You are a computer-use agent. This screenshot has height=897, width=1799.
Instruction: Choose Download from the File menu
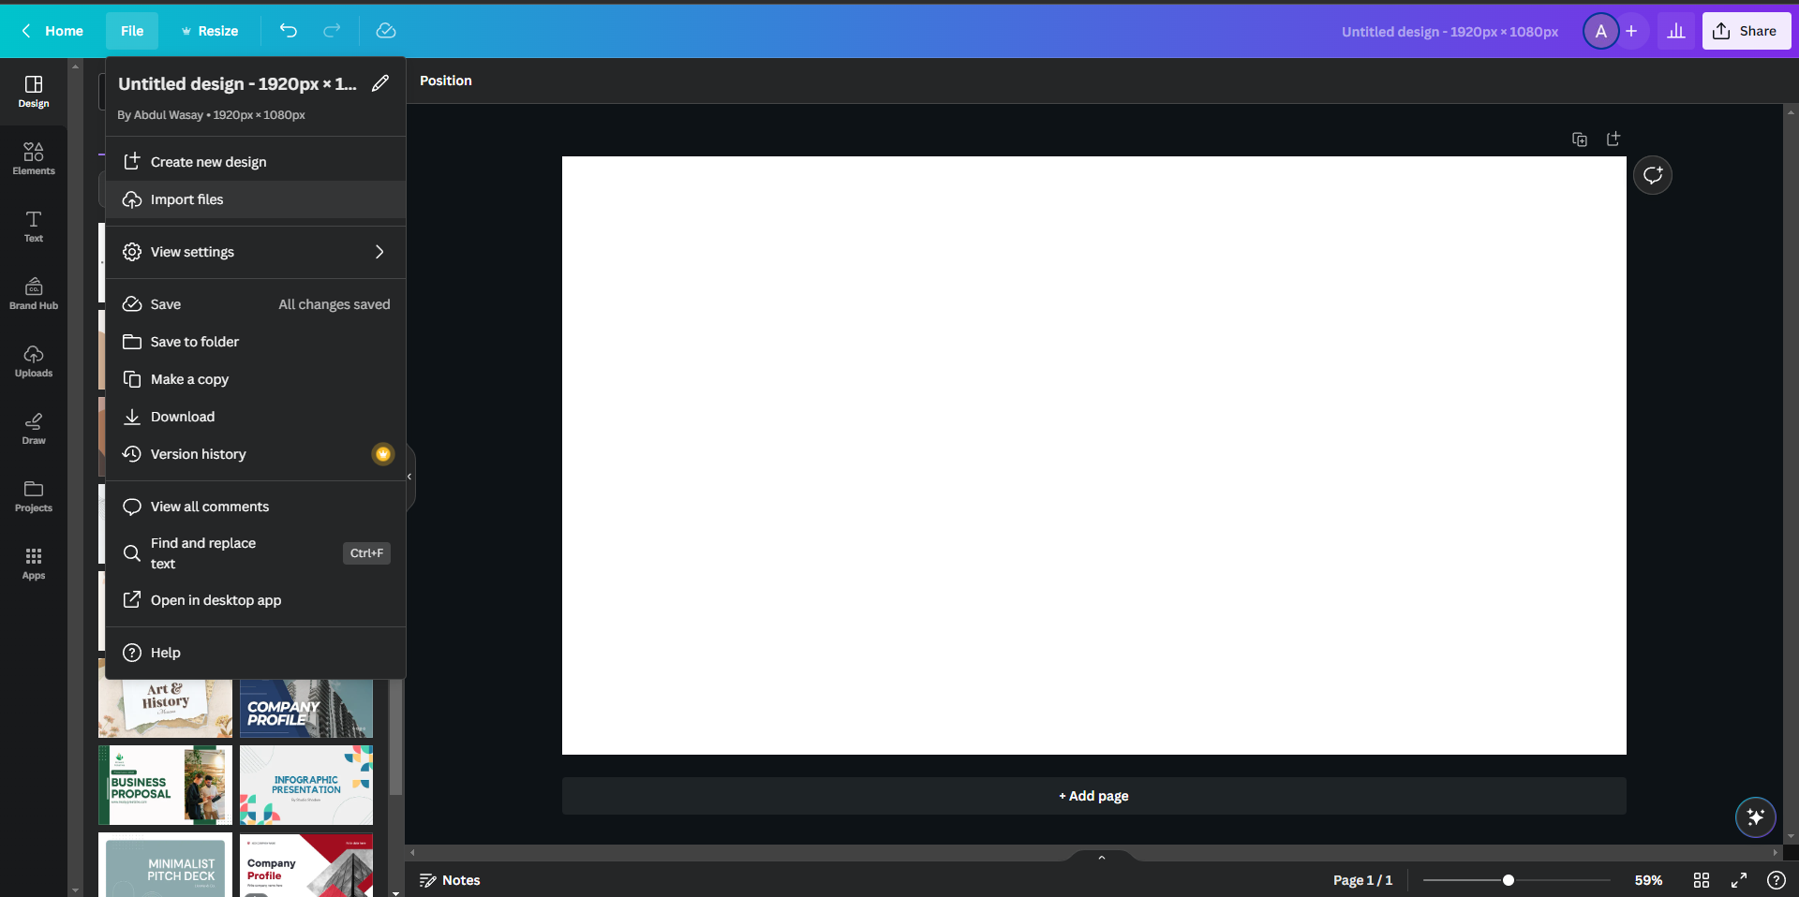tap(183, 417)
